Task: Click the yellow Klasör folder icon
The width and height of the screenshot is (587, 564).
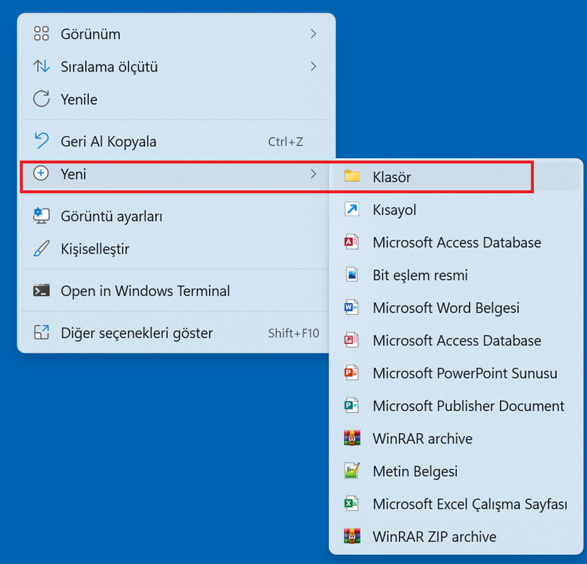Action: point(352,176)
